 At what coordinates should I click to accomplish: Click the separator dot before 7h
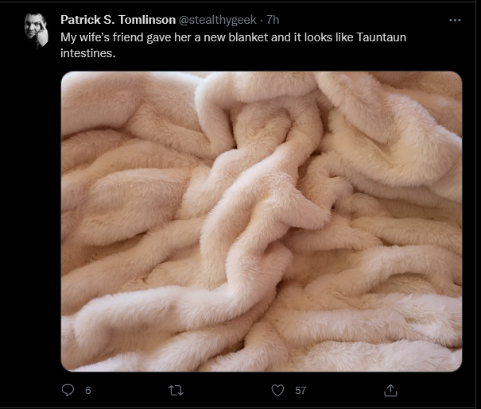[261, 21]
